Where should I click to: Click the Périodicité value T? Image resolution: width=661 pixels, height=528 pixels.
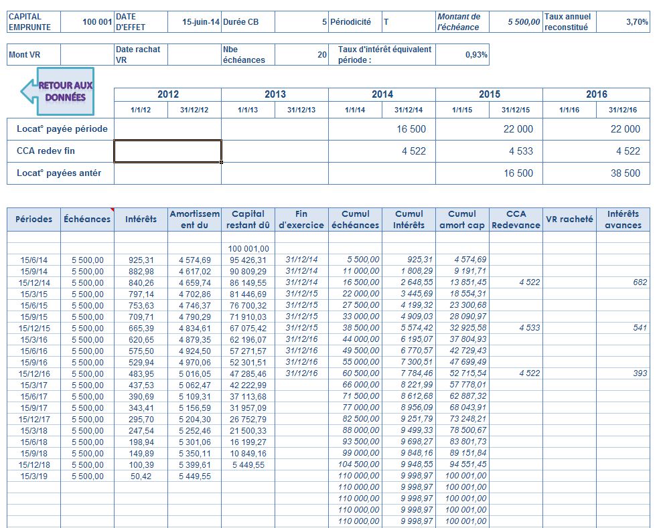coord(409,22)
